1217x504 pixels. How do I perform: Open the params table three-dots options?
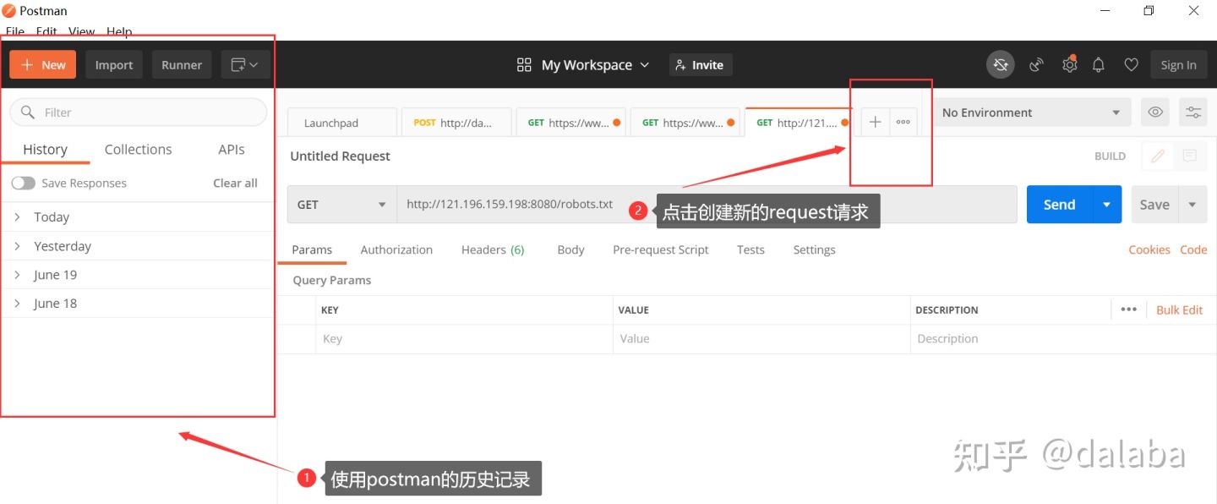point(1128,310)
